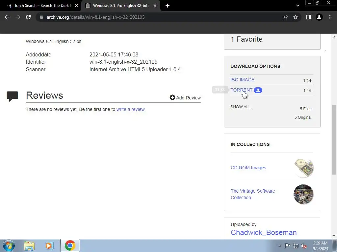
Task: Close the Torch Search tab
Action: coord(76,6)
